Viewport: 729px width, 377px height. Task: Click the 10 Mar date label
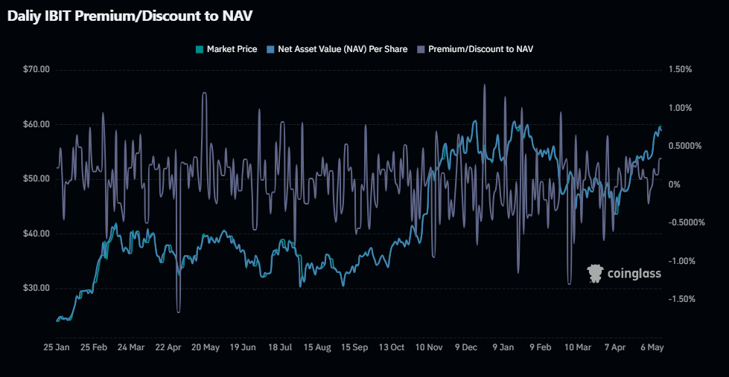click(579, 347)
